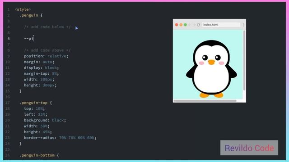Click the '.penguin-bottom {' selector

[x=39, y=155]
